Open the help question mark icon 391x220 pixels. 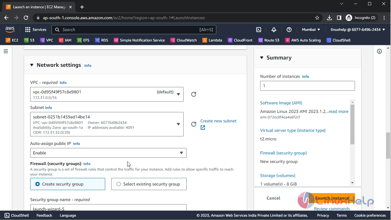point(289,30)
